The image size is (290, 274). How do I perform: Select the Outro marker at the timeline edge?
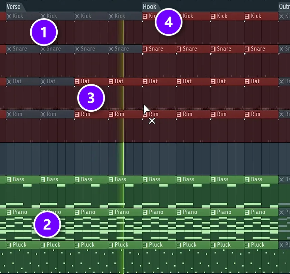(285, 7)
